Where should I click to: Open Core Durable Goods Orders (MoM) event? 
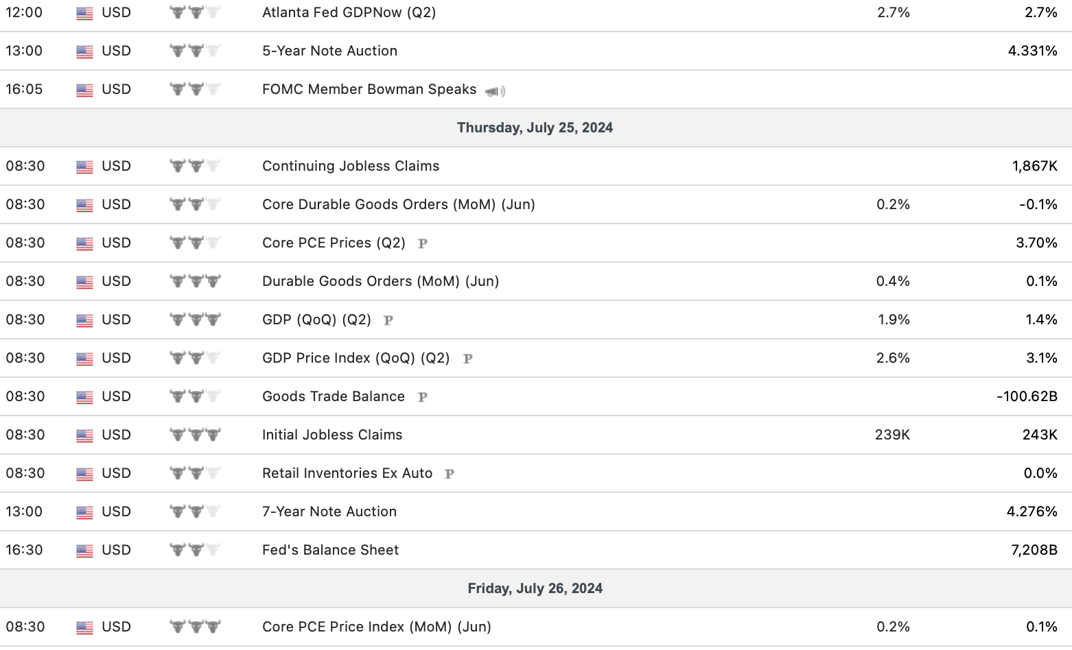398,204
